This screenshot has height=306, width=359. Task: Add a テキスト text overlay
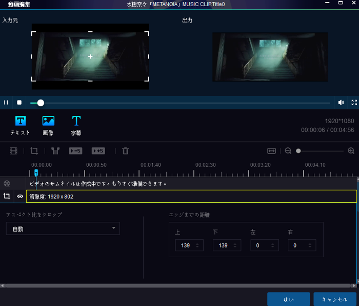click(20, 126)
